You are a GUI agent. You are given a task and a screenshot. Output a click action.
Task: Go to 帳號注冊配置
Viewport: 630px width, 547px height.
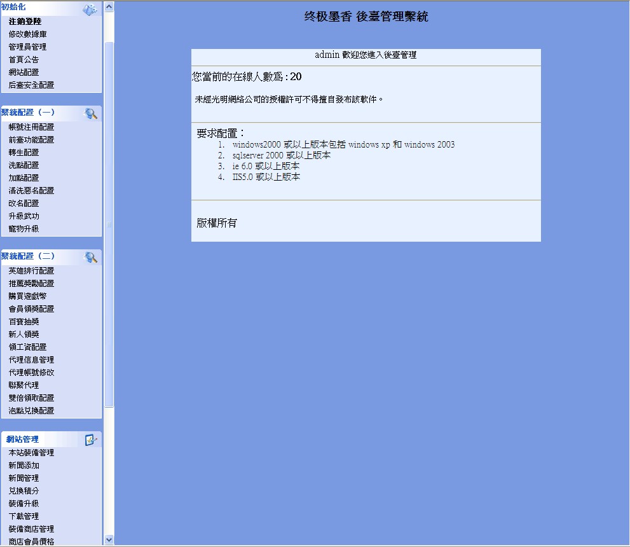tap(31, 127)
